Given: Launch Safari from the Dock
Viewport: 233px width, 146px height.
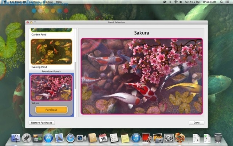Looking at the screenshot, I should pos(71,138).
